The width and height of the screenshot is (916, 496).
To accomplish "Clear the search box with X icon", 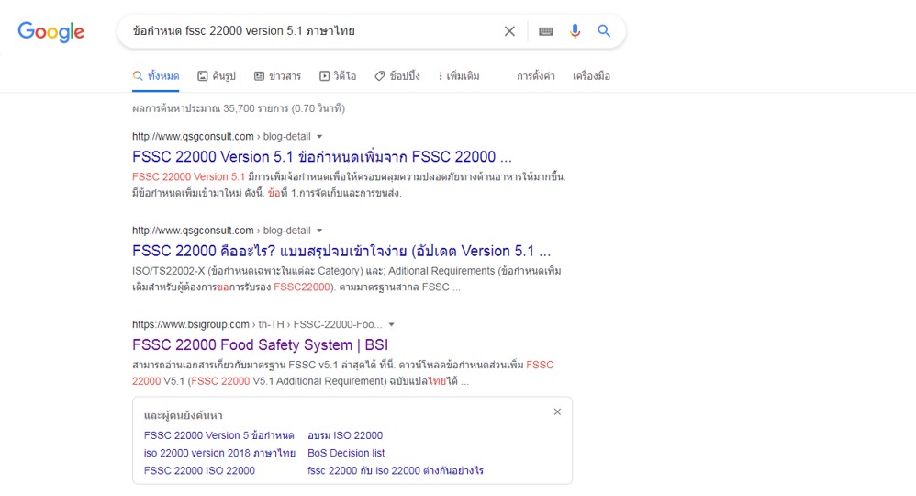I will click(509, 31).
